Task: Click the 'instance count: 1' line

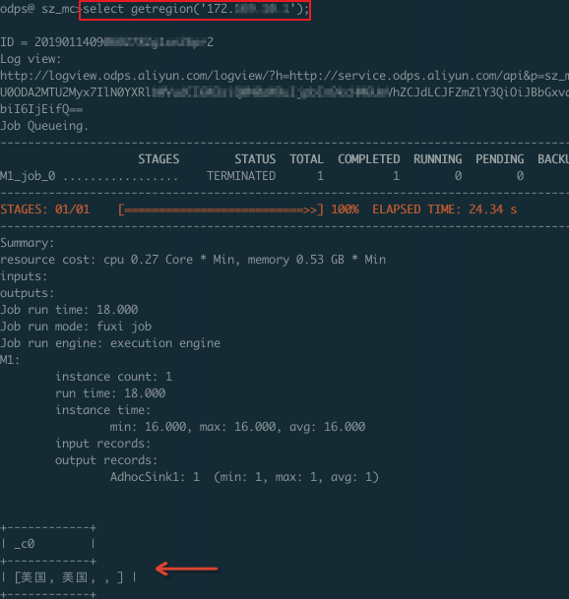Action: (113, 377)
